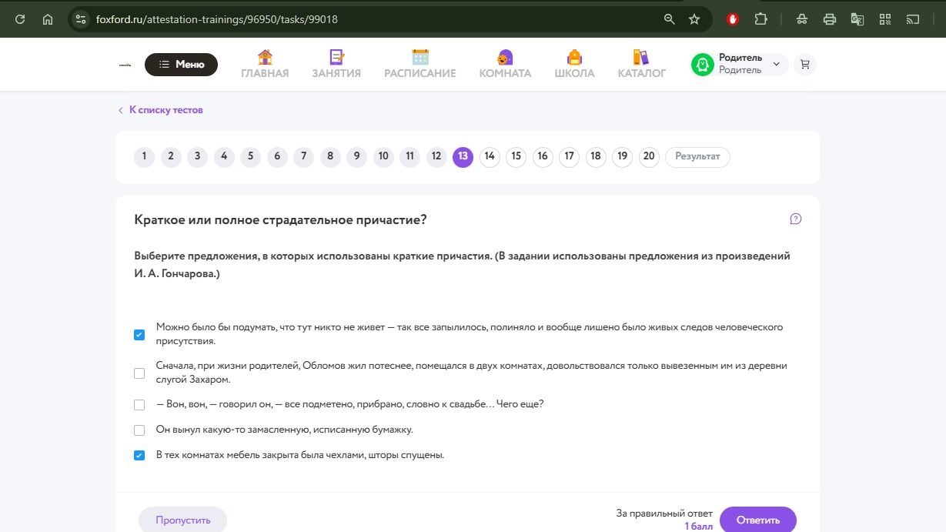Open the help question mark icon
946x532 pixels.
pyautogui.click(x=796, y=219)
